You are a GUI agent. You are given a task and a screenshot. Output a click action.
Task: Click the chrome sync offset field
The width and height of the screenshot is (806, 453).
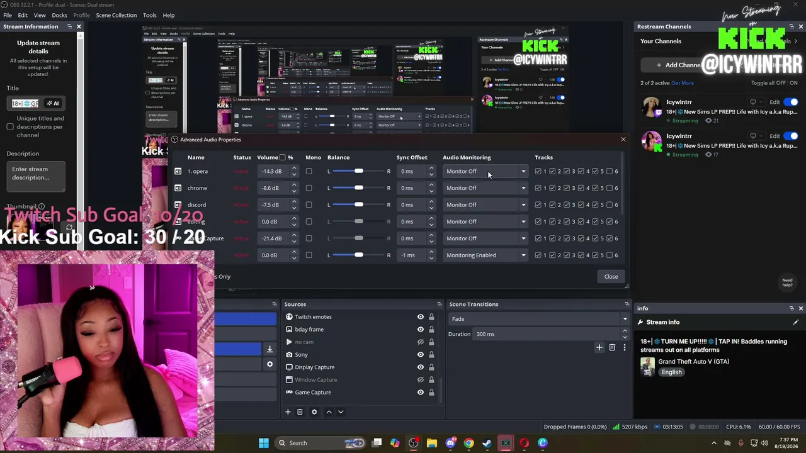coord(412,188)
